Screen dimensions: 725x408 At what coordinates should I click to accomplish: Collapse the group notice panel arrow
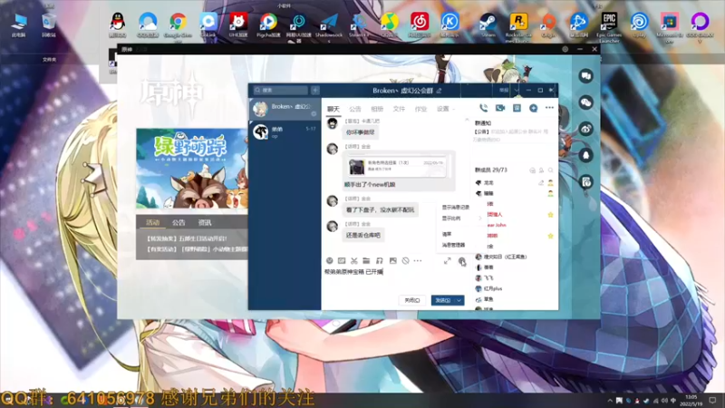[x=467, y=120]
